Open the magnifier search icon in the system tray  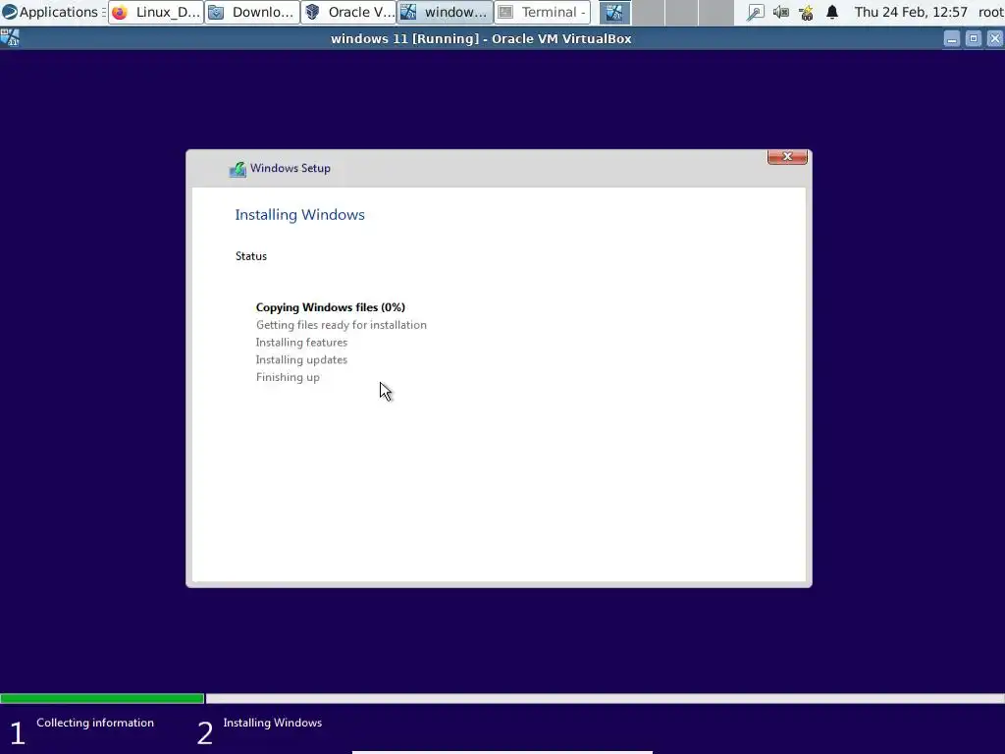[756, 12]
